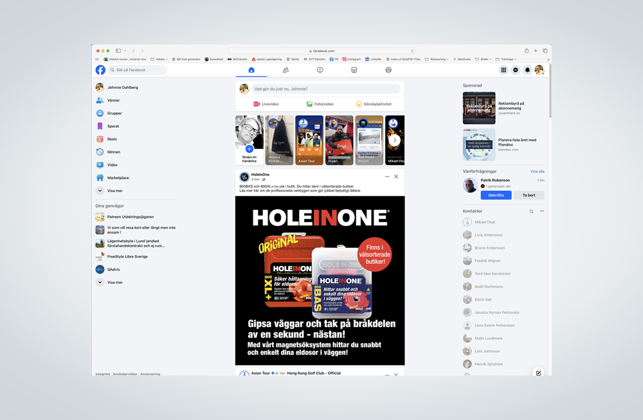Go back with Safari back arrow

coord(134,51)
